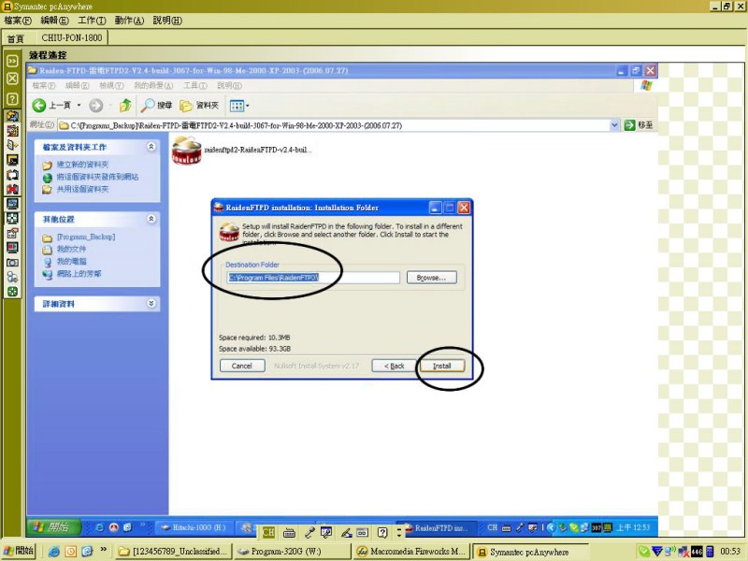Open the views button dropdown arrow
The width and height of the screenshot is (748, 561).
pyautogui.click(x=248, y=106)
